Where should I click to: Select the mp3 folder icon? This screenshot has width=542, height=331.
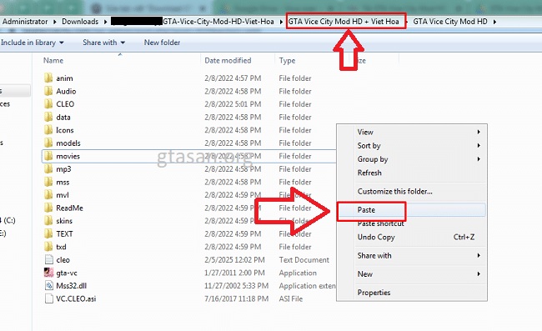(x=48, y=169)
